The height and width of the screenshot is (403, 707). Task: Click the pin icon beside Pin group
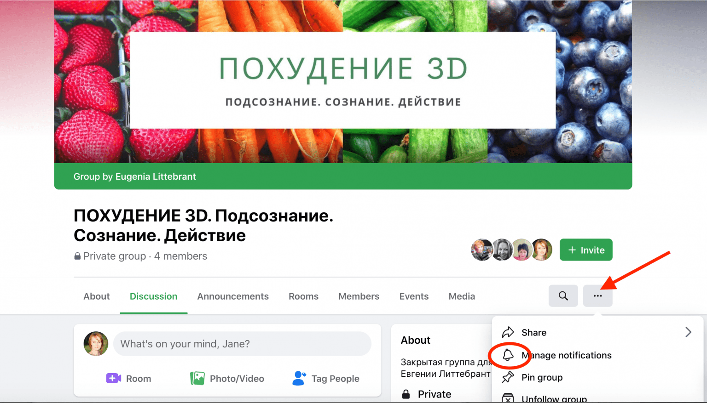pyautogui.click(x=508, y=377)
